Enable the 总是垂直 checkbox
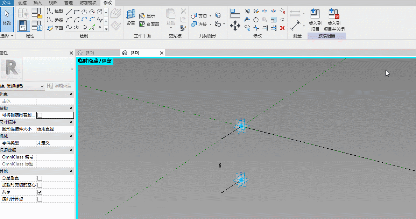 (40, 178)
